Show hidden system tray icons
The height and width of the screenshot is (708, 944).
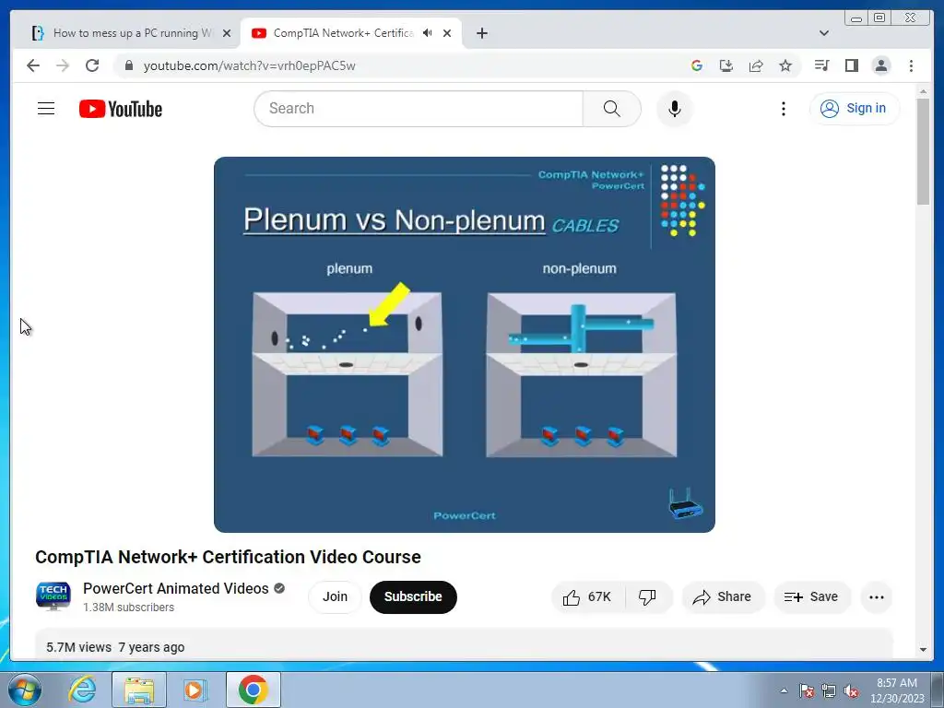(x=784, y=690)
